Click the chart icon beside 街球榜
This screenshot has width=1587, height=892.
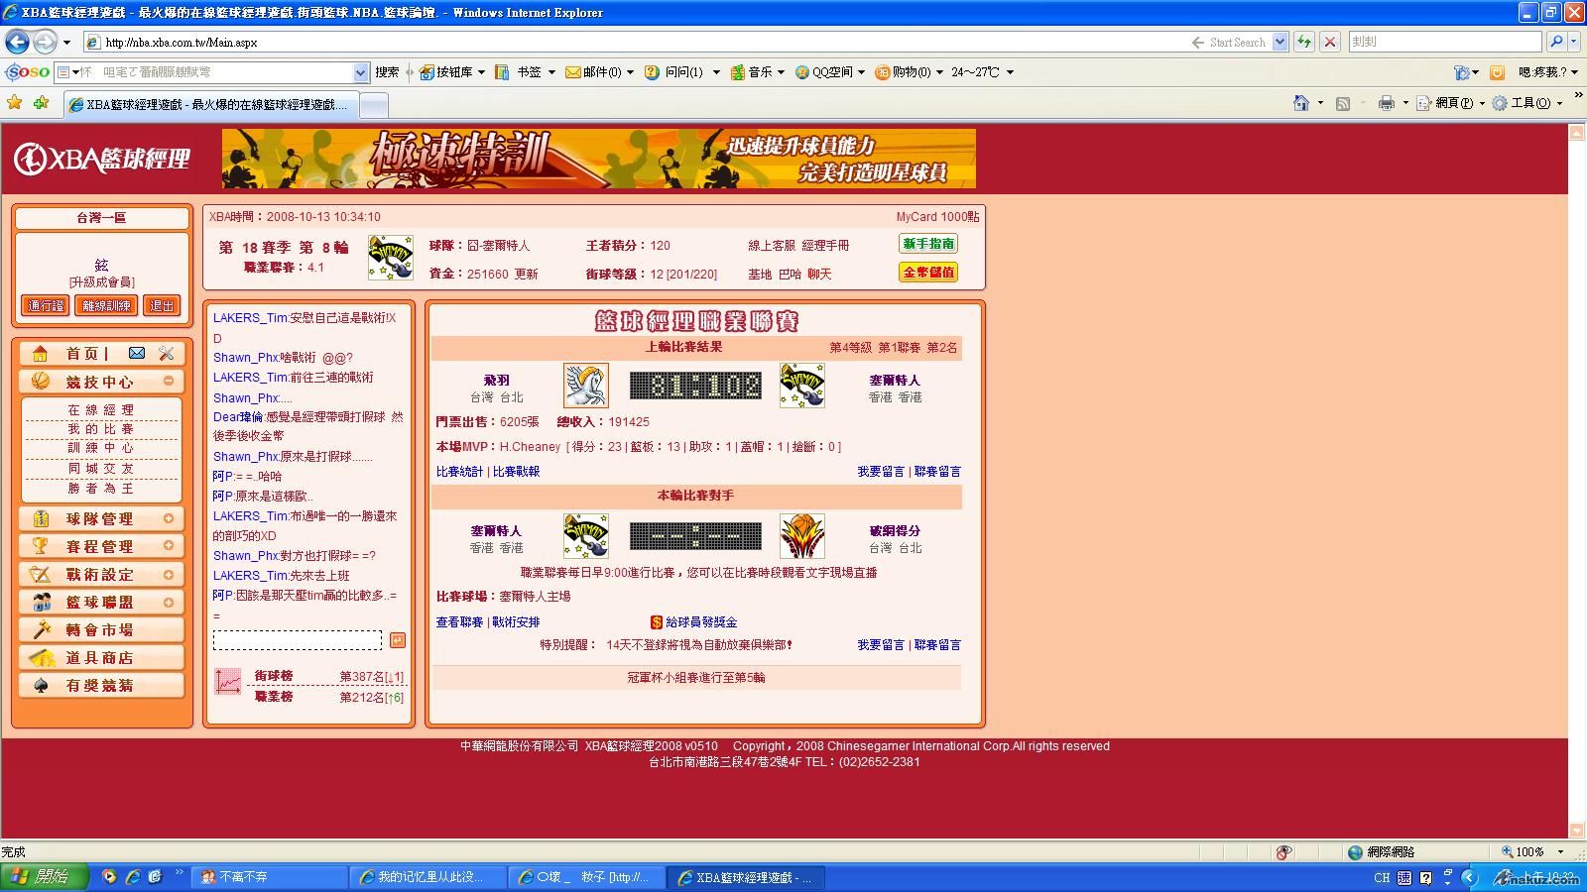pos(228,682)
